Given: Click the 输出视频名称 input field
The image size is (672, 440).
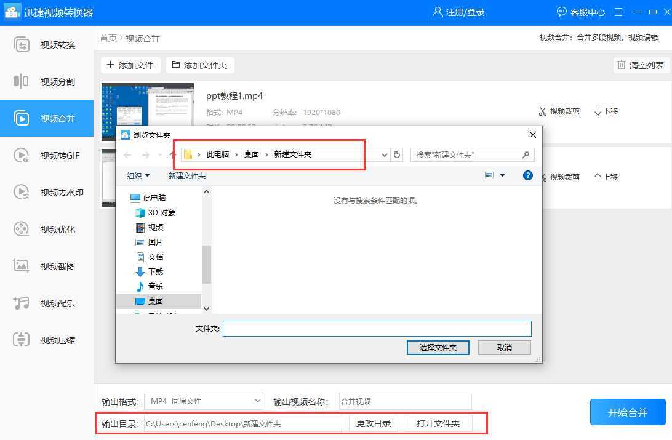Looking at the screenshot, I should point(405,401).
